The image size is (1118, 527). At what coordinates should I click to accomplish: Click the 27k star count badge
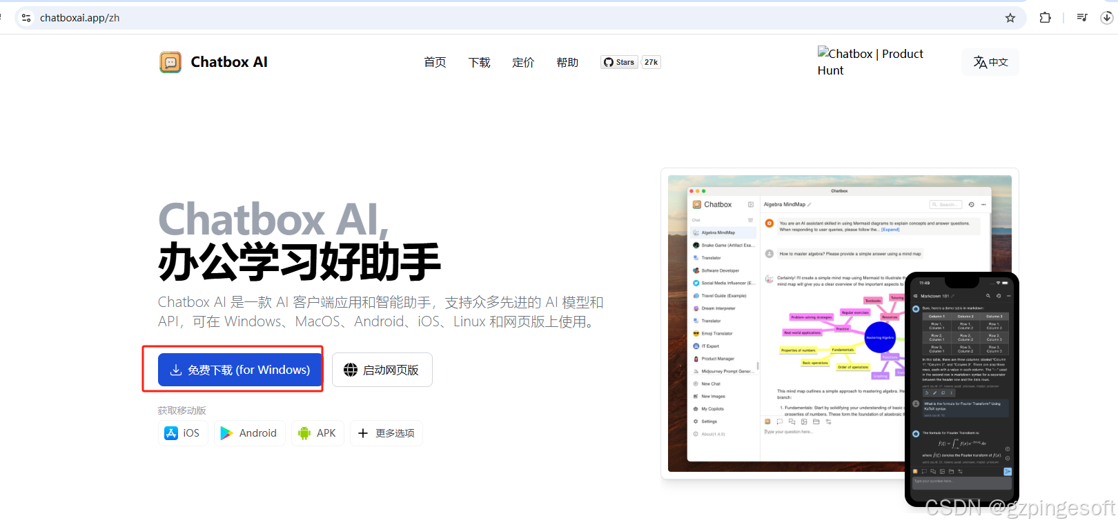651,62
